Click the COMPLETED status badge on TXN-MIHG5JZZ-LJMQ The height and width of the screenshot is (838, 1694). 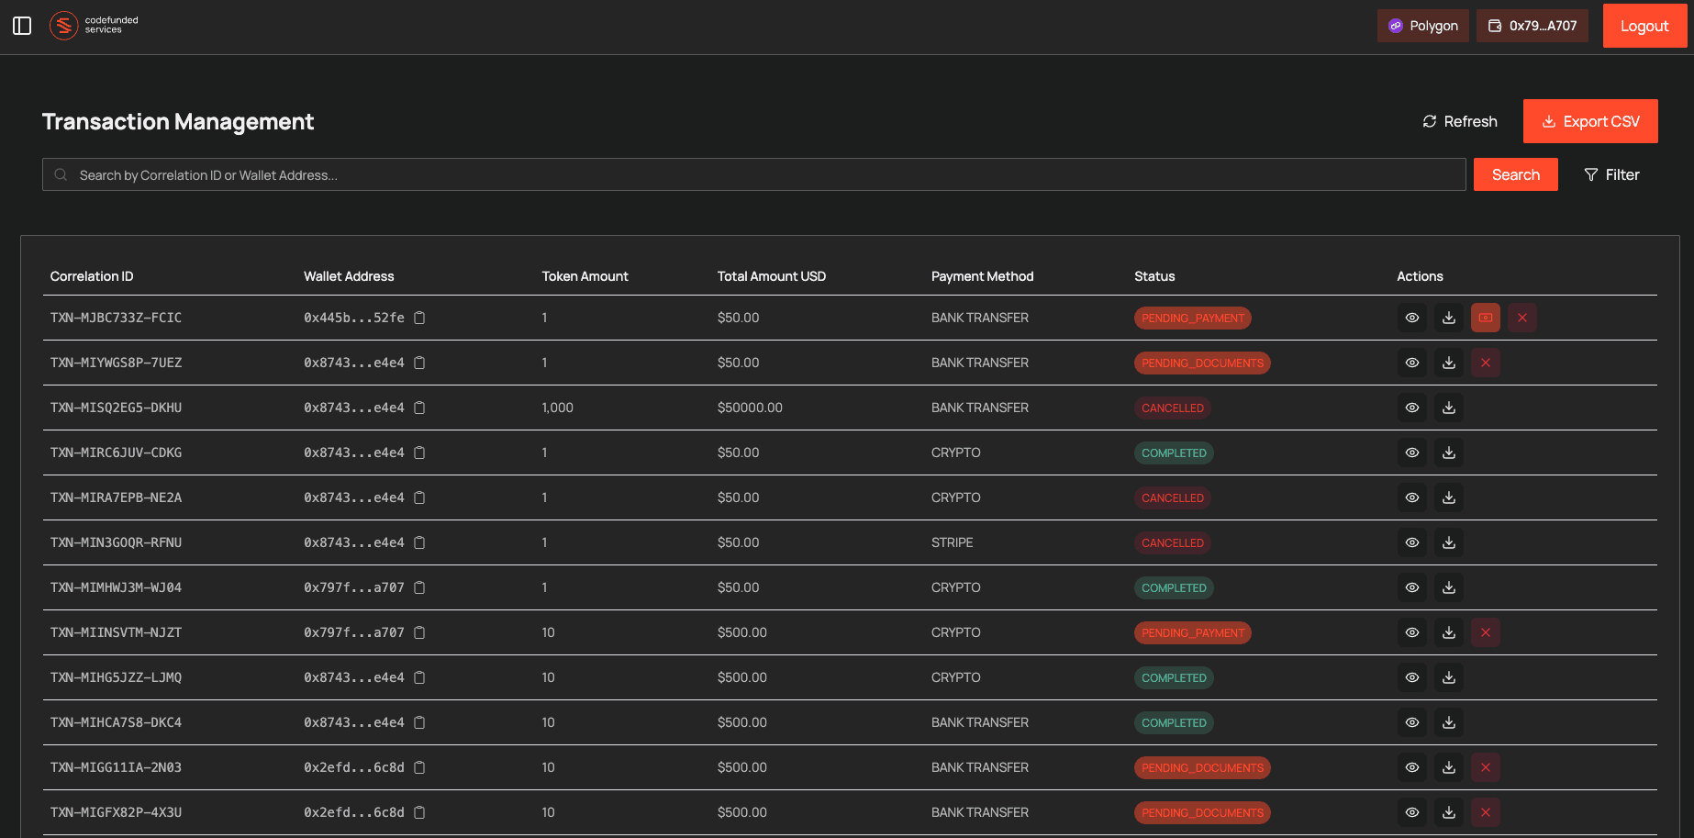click(x=1174, y=677)
